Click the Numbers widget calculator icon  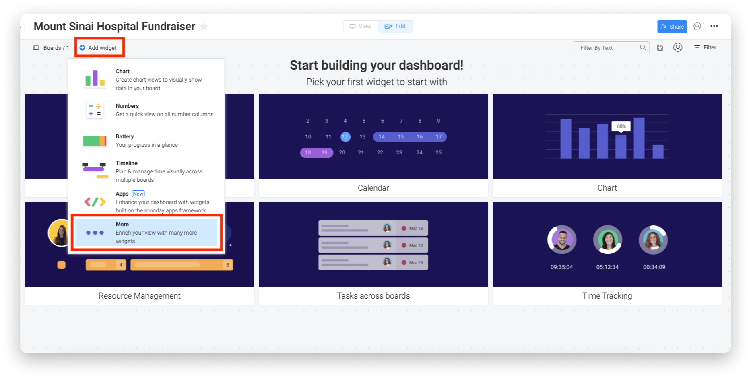[x=95, y=110]
